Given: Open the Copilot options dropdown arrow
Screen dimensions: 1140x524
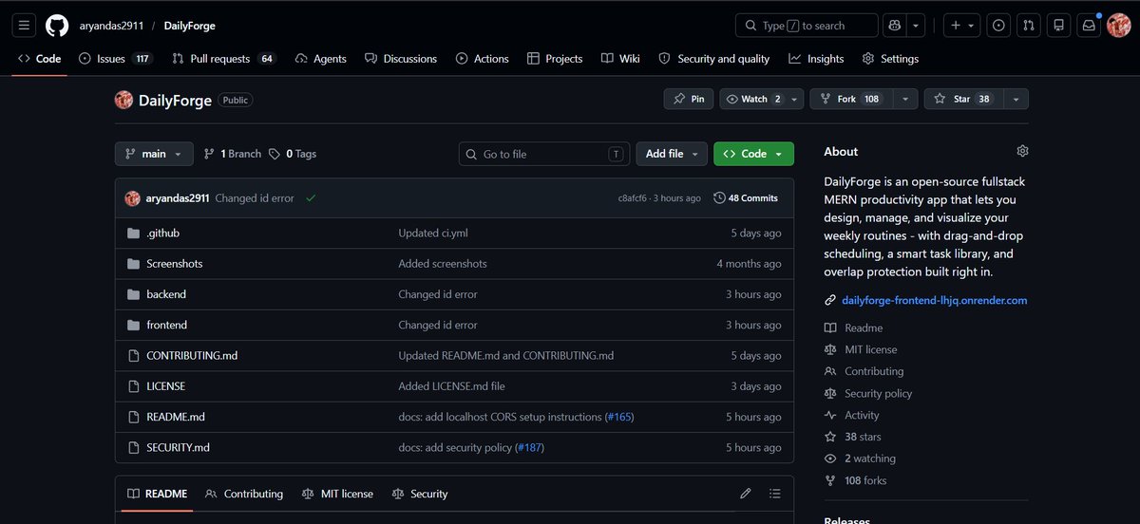Looking at the screenshot, I should click(x=916, y=26).
